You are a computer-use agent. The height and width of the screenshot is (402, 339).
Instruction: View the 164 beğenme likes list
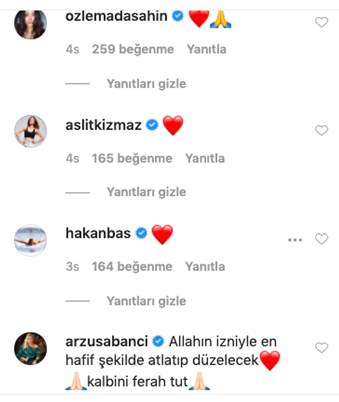click(132, 267)
